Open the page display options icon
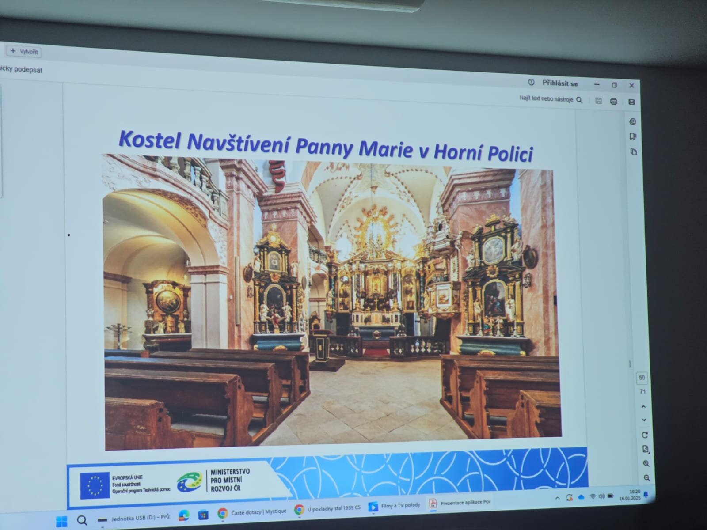Screen dimensions: 707x530 [x=646, y=449]
